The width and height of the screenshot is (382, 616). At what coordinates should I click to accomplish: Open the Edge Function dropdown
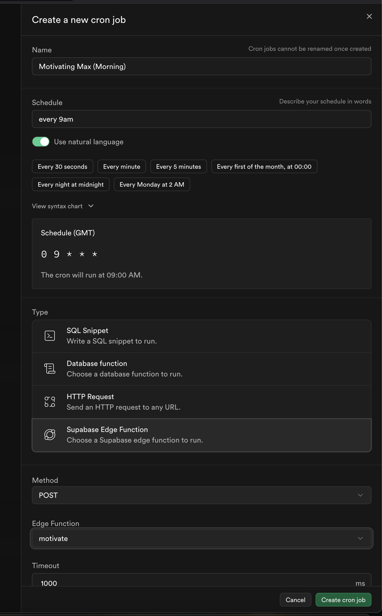[x=202, y=538]
